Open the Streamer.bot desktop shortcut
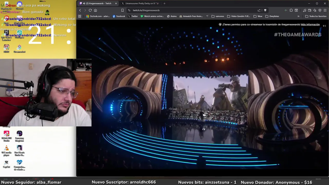329x185 pixels. [x=20, y=49]
